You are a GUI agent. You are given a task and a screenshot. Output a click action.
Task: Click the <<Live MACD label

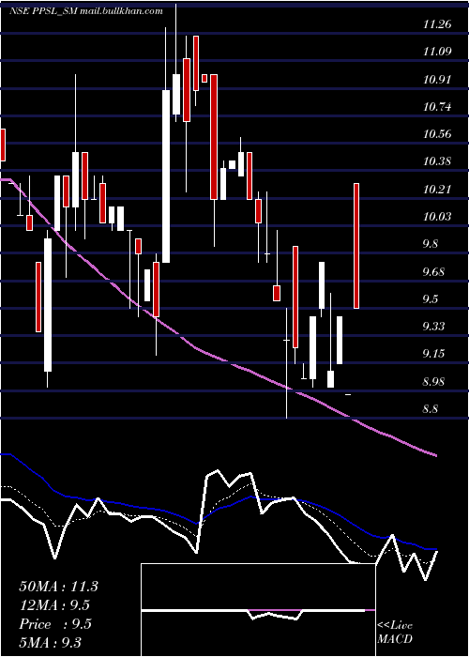pyautogui.click(x=395, y=632)
